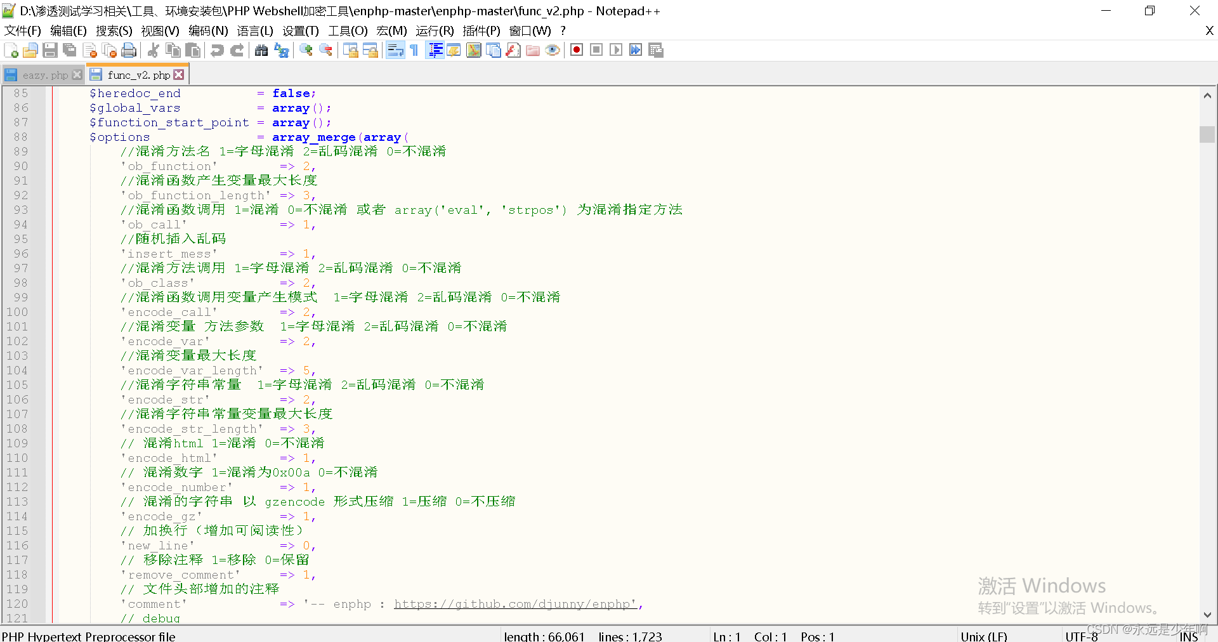Save the current file via toolbar
This screenshot has width=1218, height=642.
50,50
